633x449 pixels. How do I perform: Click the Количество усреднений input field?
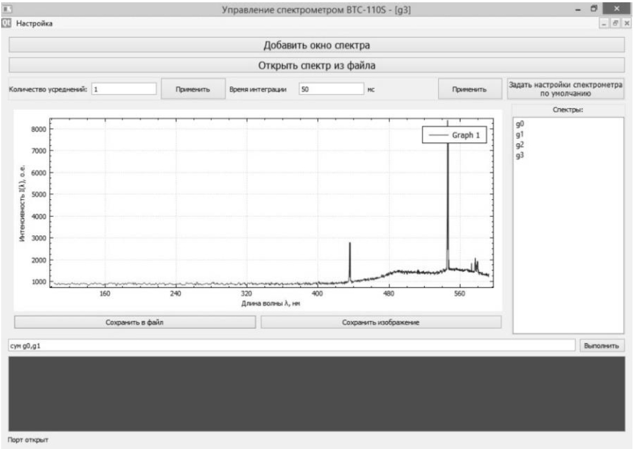[124, 89]
